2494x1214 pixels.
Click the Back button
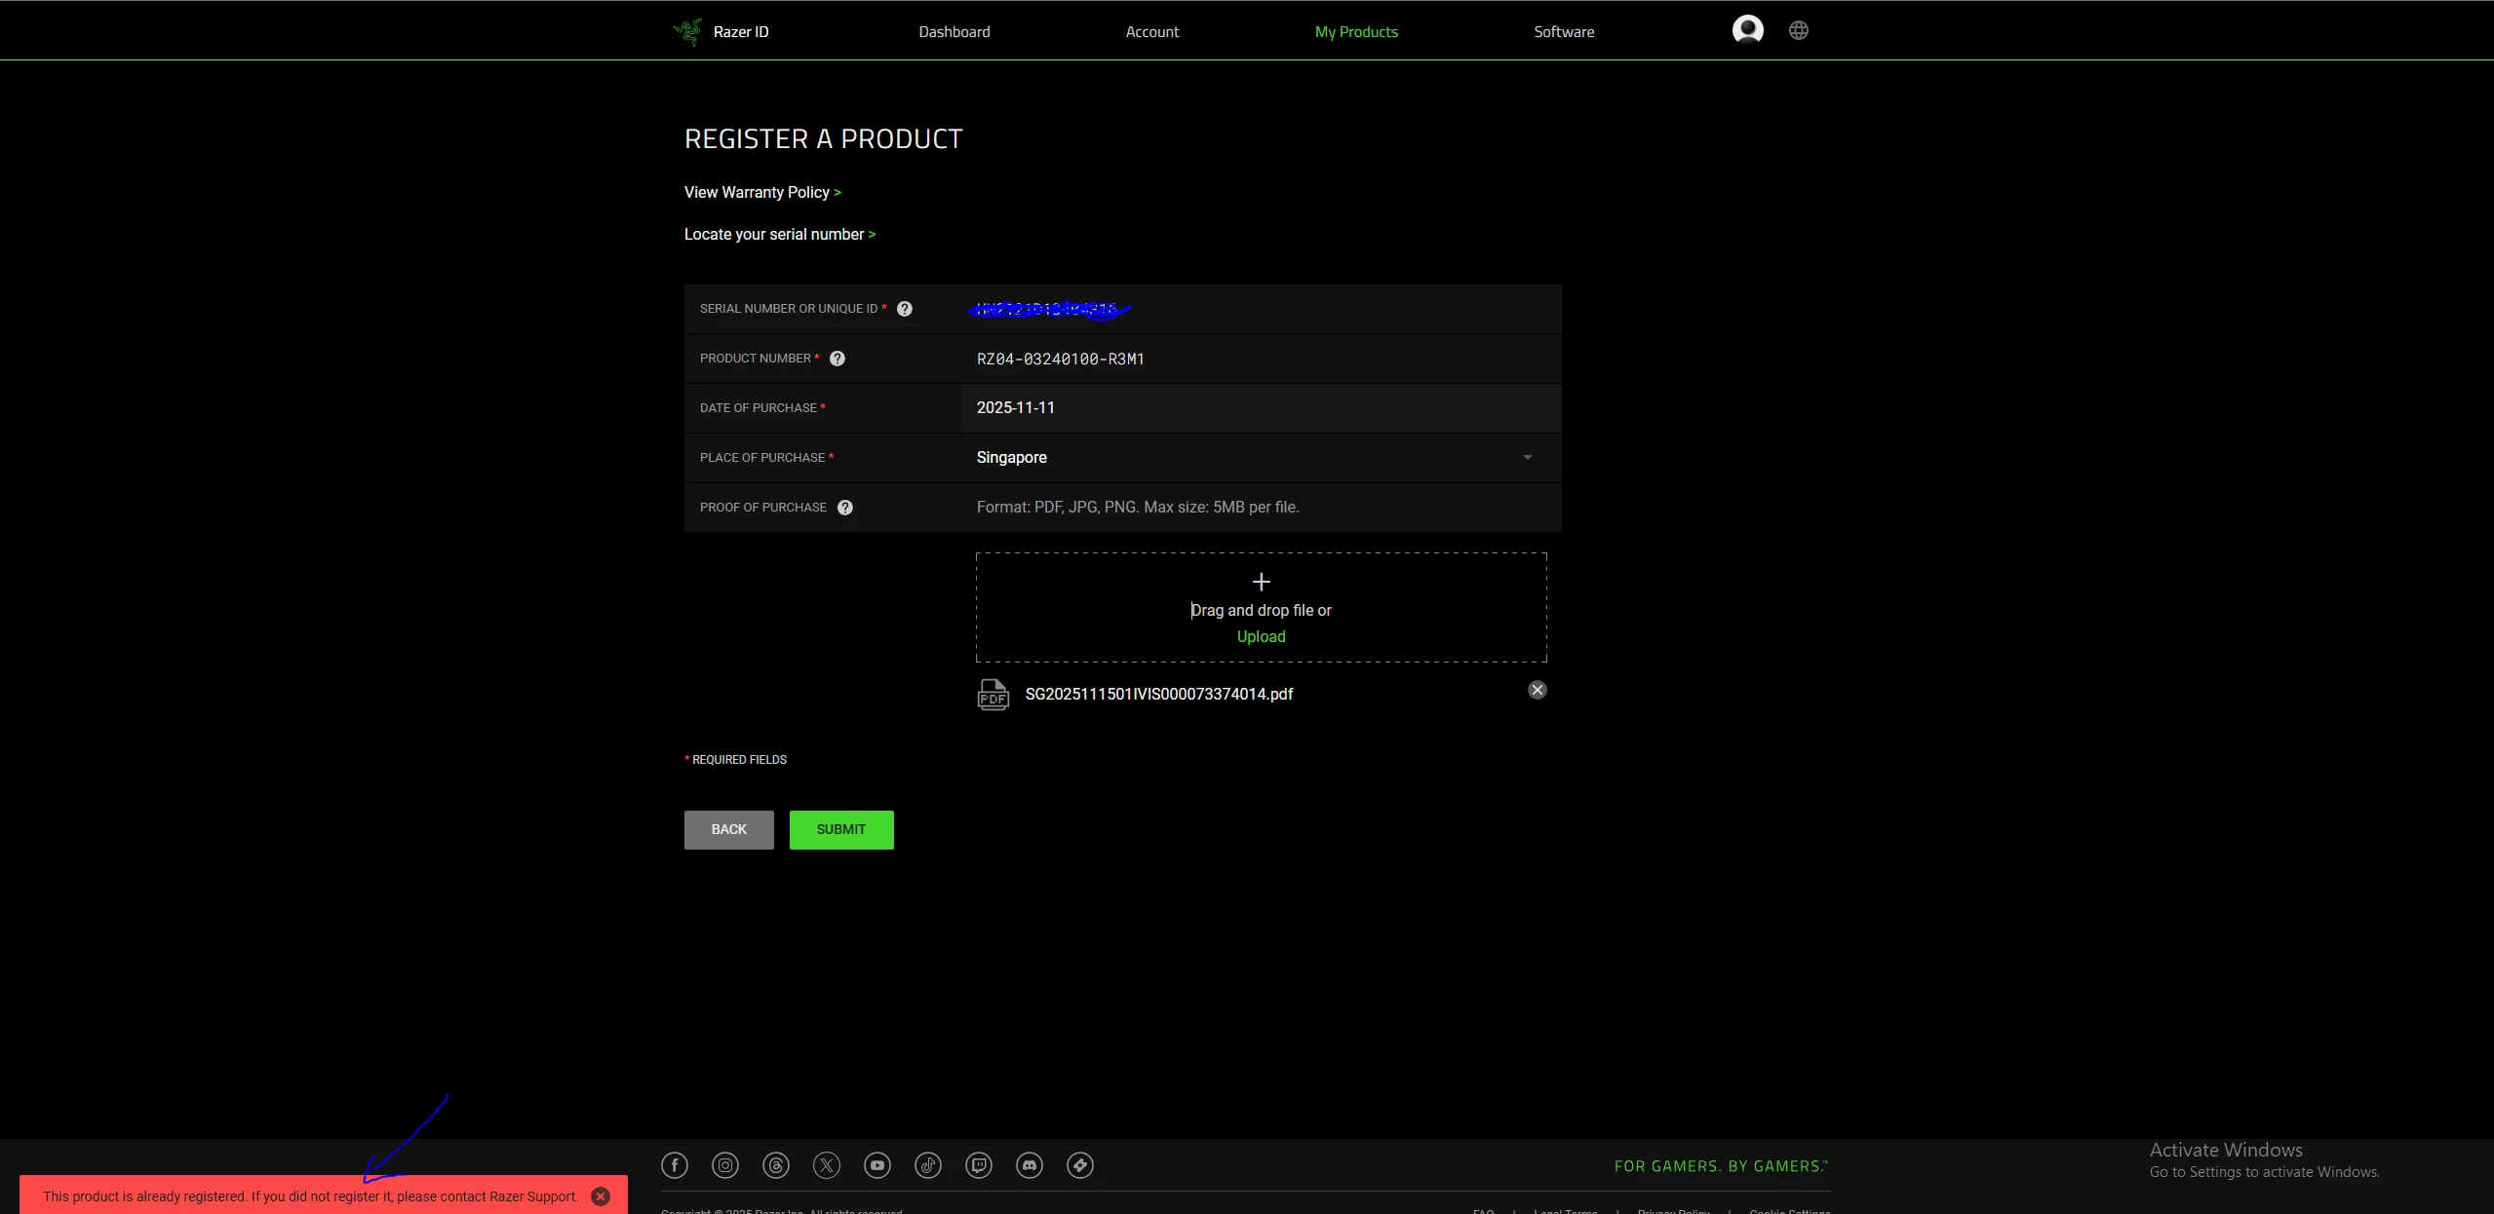728,829
